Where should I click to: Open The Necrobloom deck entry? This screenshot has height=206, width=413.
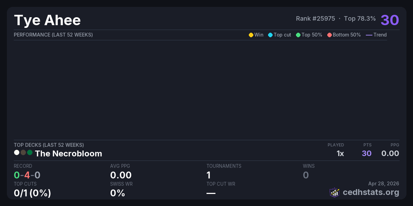click(x=68, y=154)
